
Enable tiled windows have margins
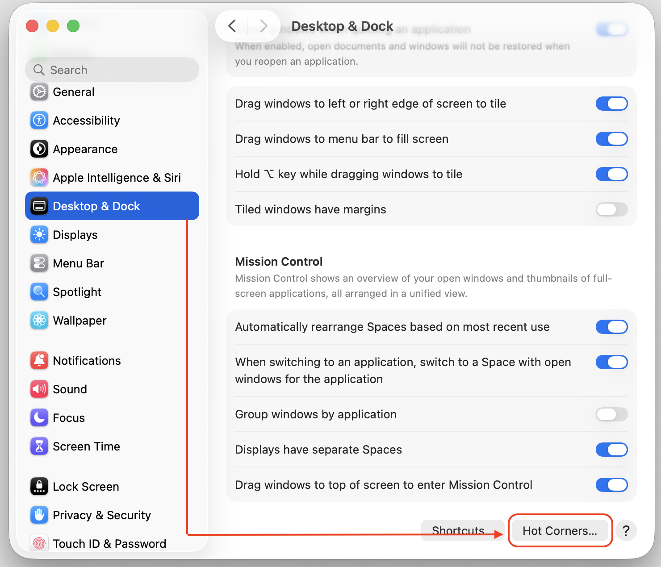pyautogui.click(x=612, y=209)
